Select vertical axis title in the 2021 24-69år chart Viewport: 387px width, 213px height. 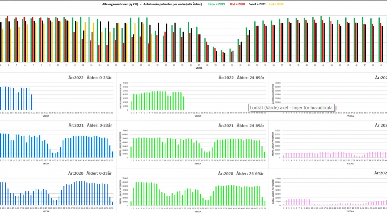click(x=121, y=144)
